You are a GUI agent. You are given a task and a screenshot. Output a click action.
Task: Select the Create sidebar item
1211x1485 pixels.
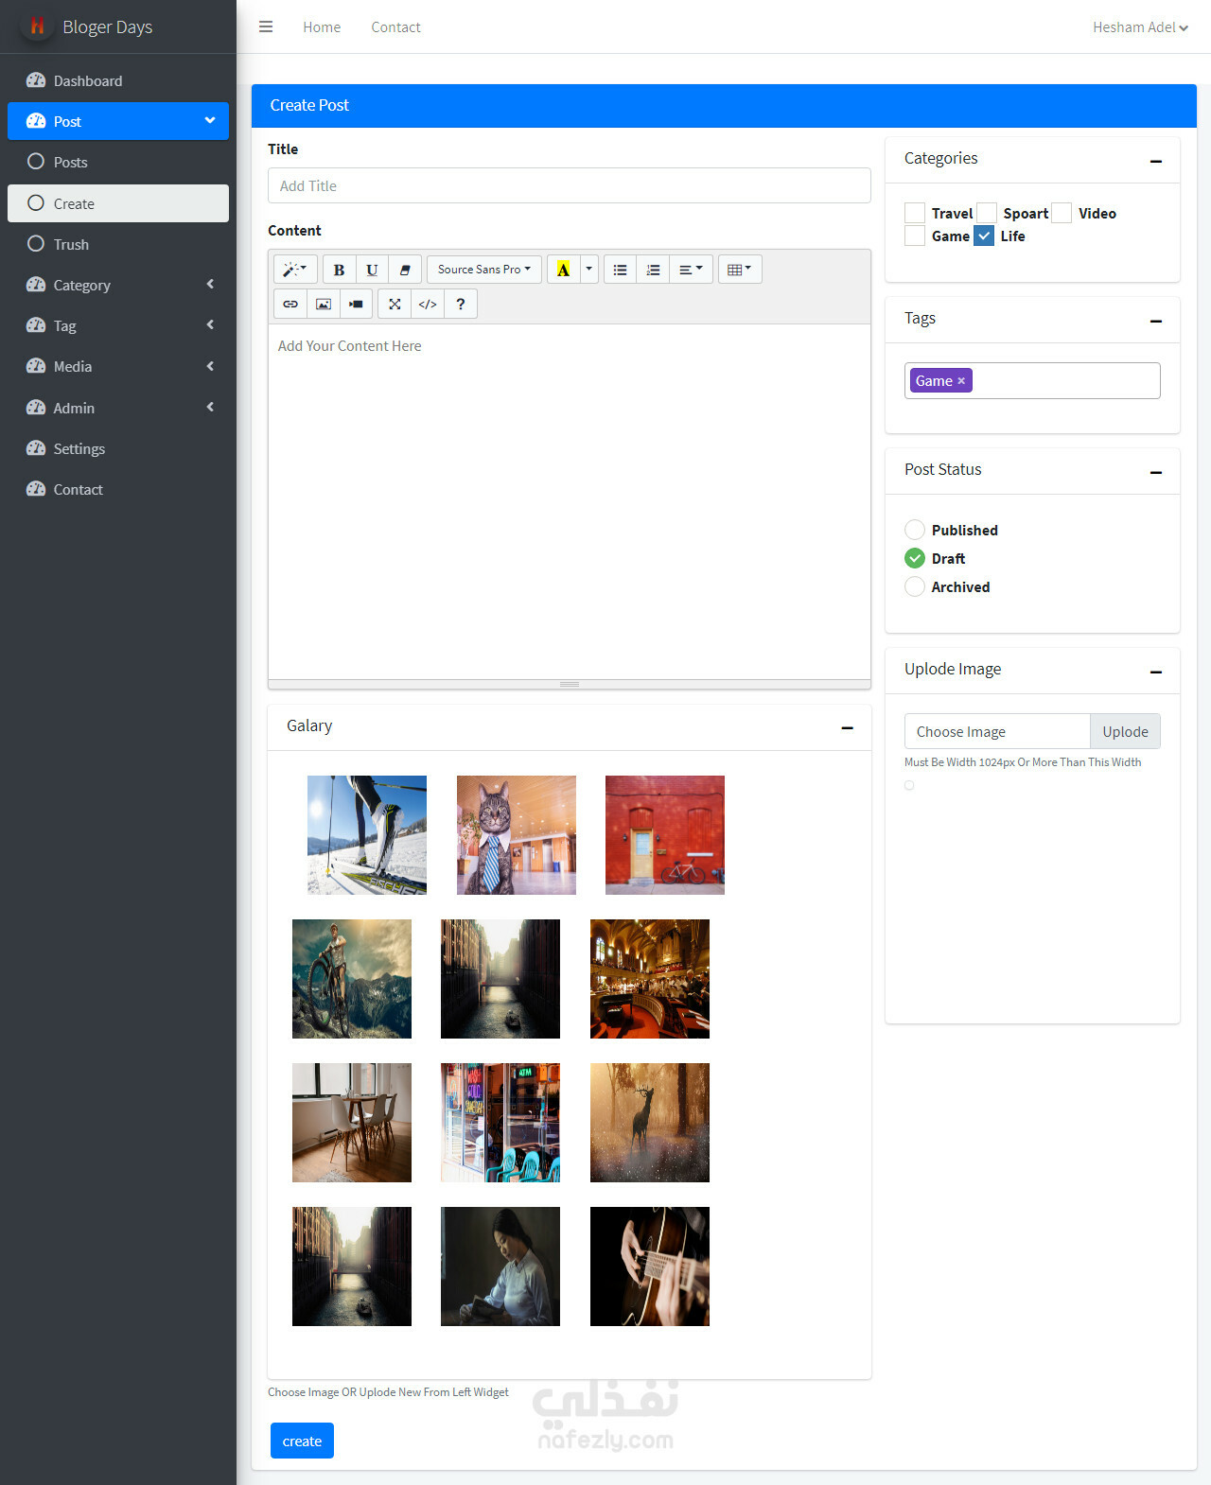[118, 203]
